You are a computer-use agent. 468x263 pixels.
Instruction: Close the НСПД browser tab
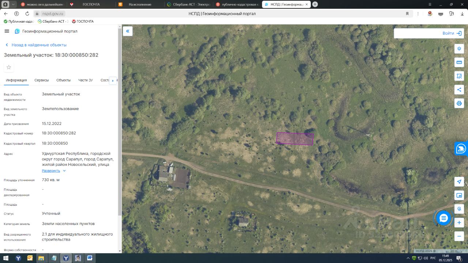(x=307, y=4)
